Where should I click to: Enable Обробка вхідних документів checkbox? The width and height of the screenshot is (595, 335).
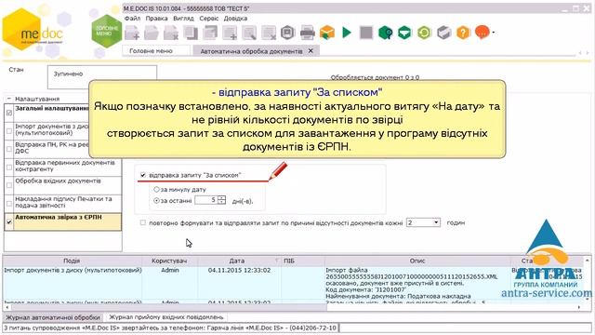tap(9, 185)
